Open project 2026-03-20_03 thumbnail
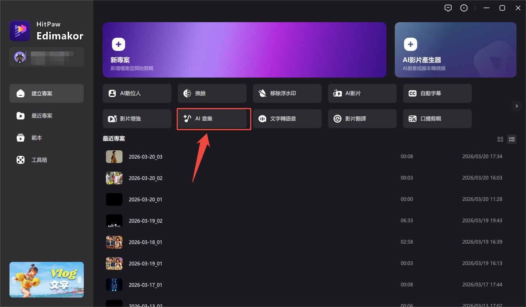Viewport: 526px width, 307px height. [114, 157]
